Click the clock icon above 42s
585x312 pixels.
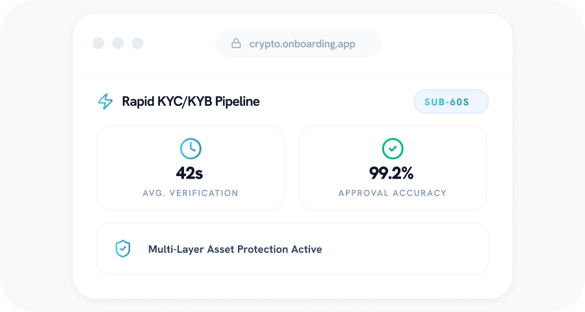coord(190,149)
